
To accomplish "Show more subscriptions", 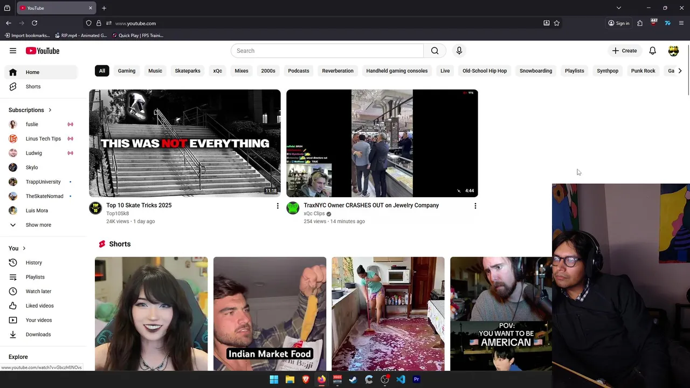I will (38, 225).
